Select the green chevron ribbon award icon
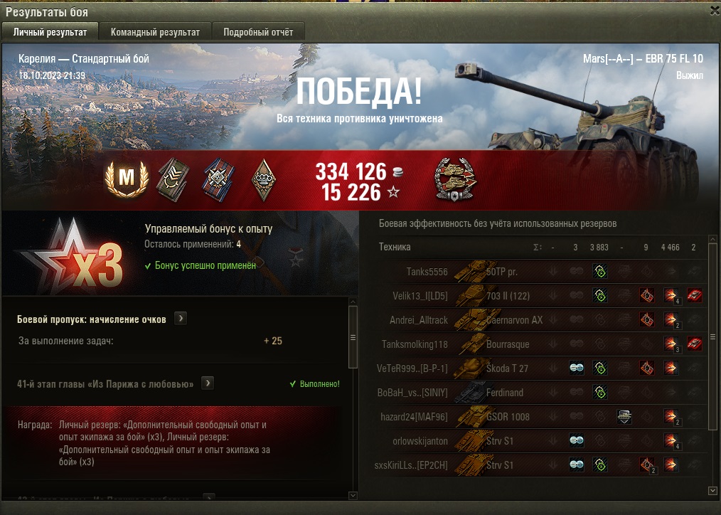This screenshot has width=721, height=515. click(x=173, y=179)
